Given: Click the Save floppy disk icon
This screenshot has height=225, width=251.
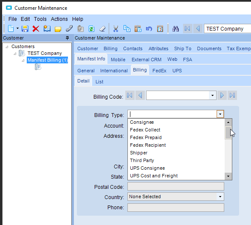Looking at the screenshot, I should (25, 29).
